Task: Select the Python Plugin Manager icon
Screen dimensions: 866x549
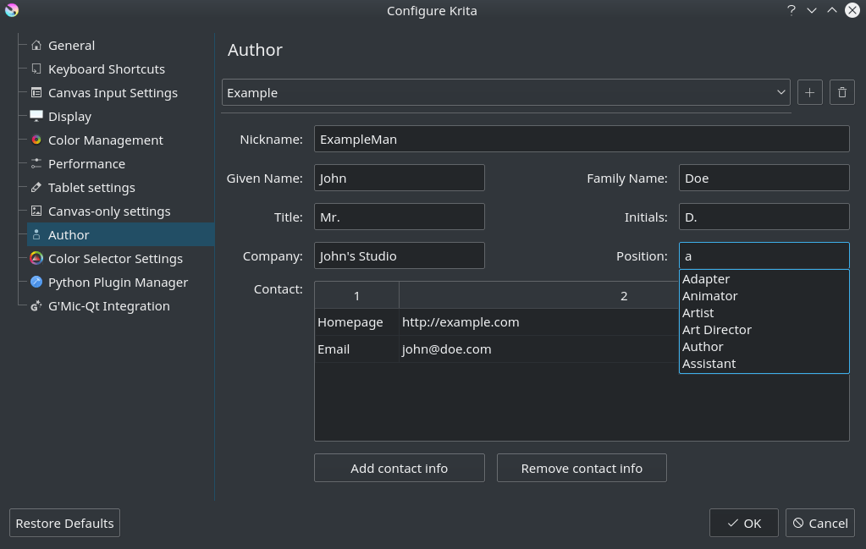Action: [x=36, y=282]
